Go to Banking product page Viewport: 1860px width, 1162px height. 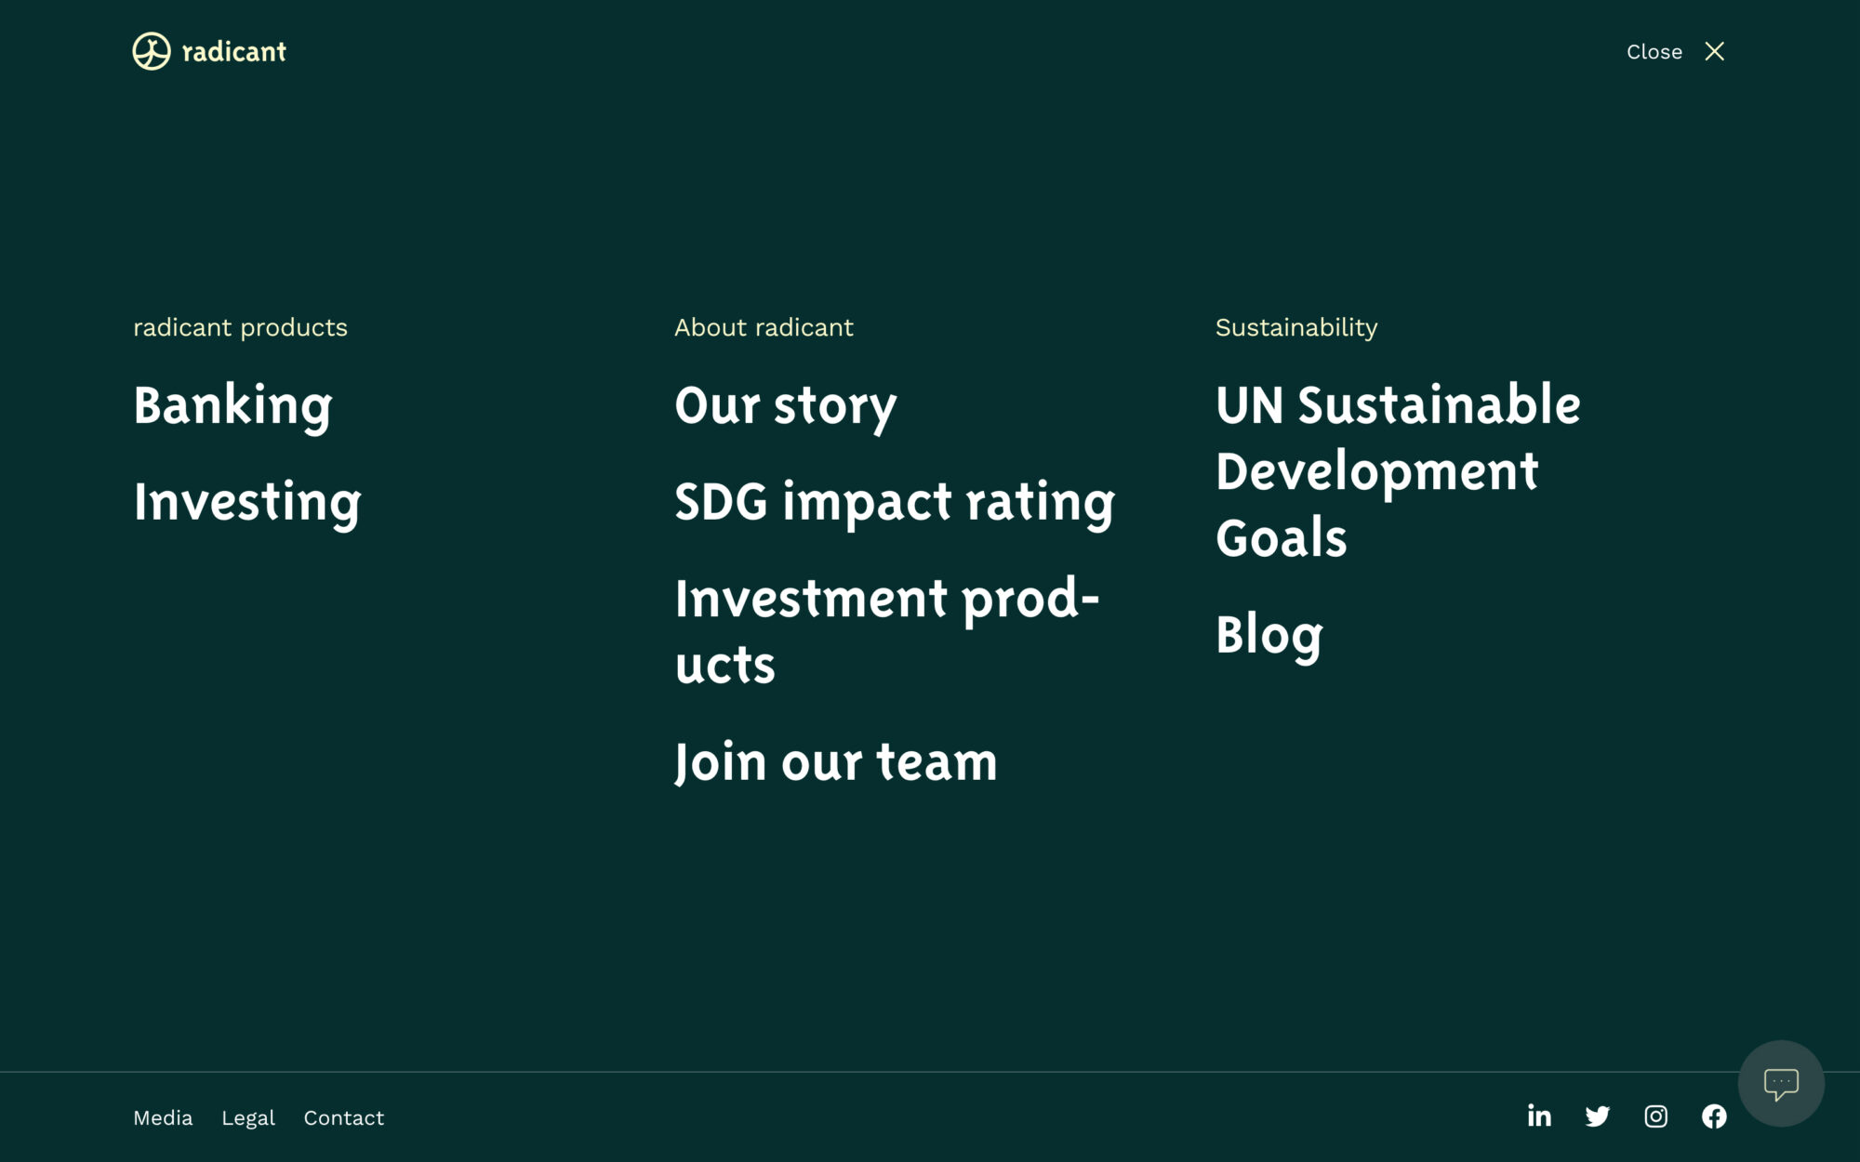point(232,406)
